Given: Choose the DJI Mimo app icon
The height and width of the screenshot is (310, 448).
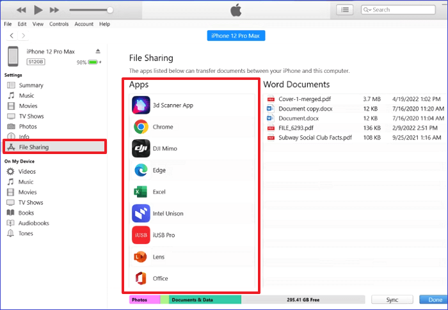Looking at the screenshot, I should tap(141, 148).
